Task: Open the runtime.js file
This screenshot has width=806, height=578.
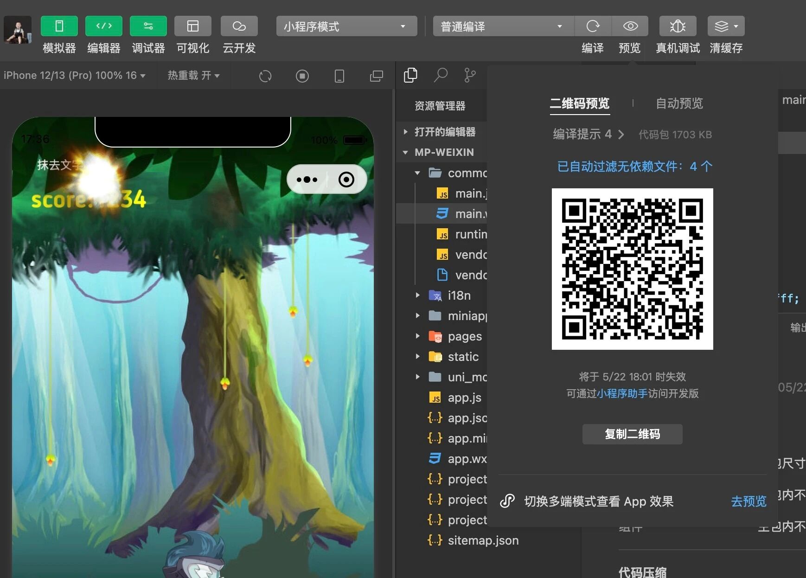Action: pos(441,234)
